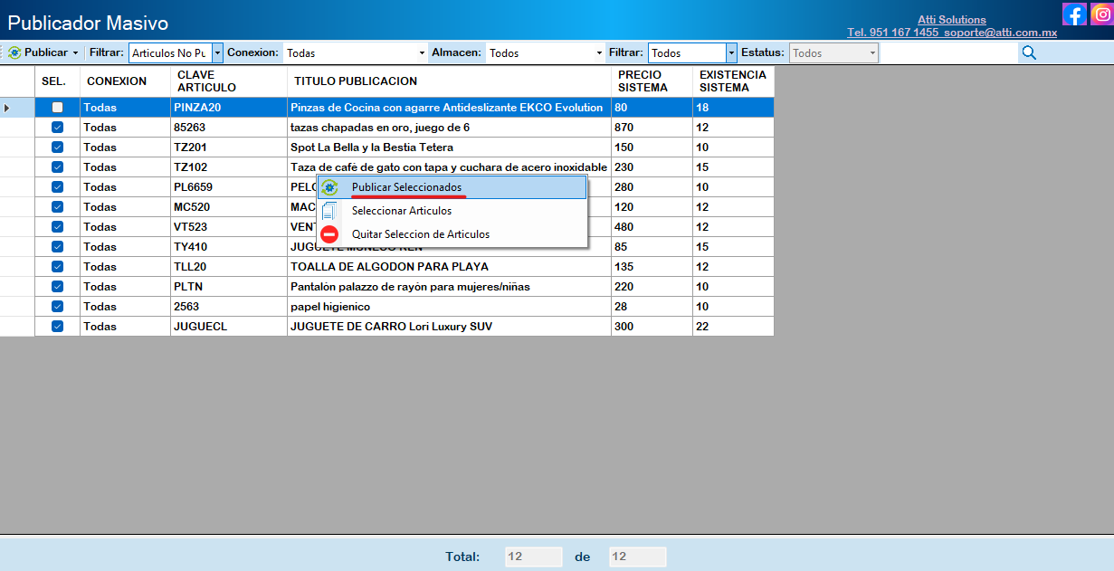This screenshot has height=571, width=1114.
Task: Click the search text field in toolbar
Action: point(948,53)
